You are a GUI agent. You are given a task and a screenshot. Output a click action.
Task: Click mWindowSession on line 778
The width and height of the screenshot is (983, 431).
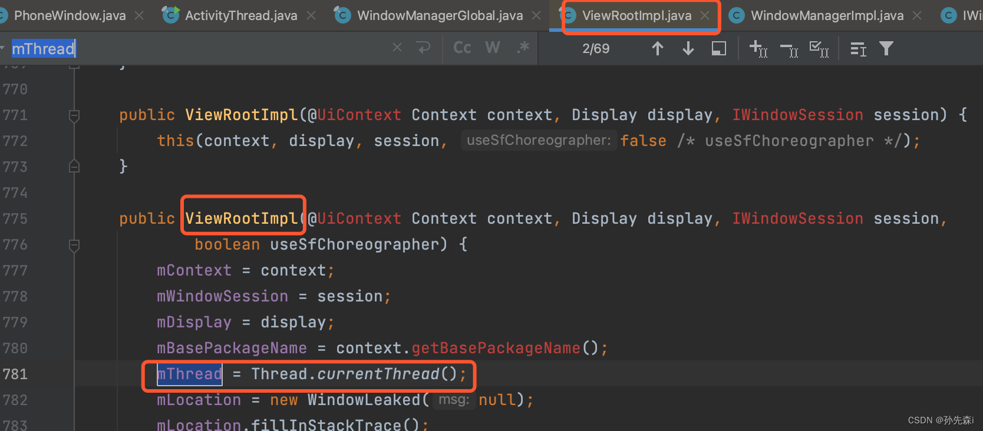point(222,296)
